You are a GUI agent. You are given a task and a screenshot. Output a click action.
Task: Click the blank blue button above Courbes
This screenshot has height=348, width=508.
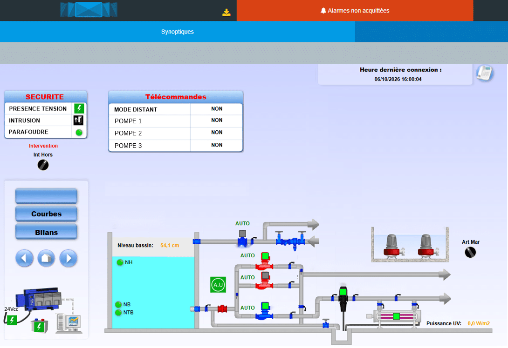point(46,196)
